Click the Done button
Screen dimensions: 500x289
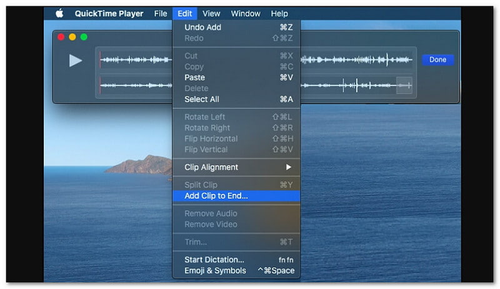(x=437, y=59)
